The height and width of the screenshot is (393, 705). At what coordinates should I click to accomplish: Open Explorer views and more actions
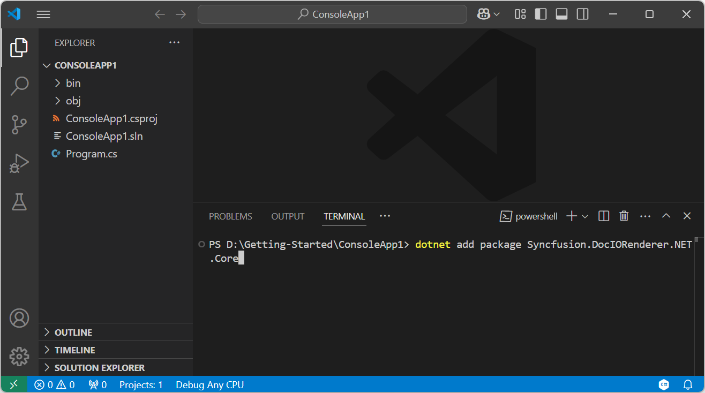175,43
